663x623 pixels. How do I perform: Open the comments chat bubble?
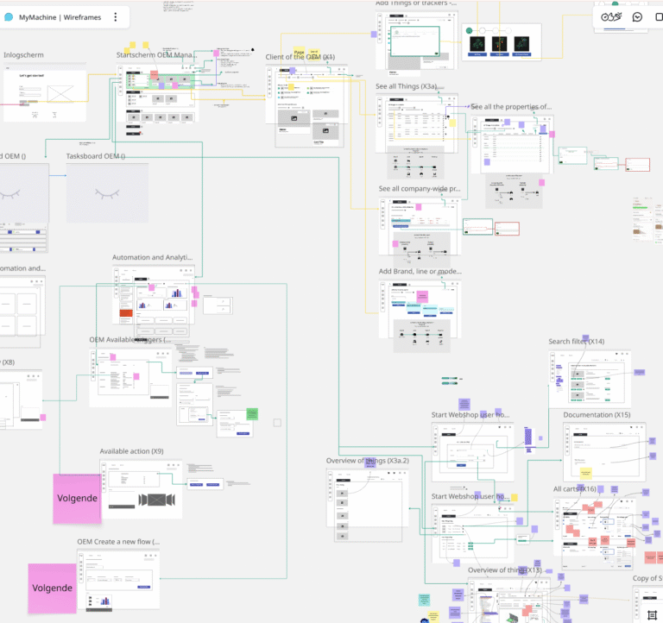(x=637, y=16)
